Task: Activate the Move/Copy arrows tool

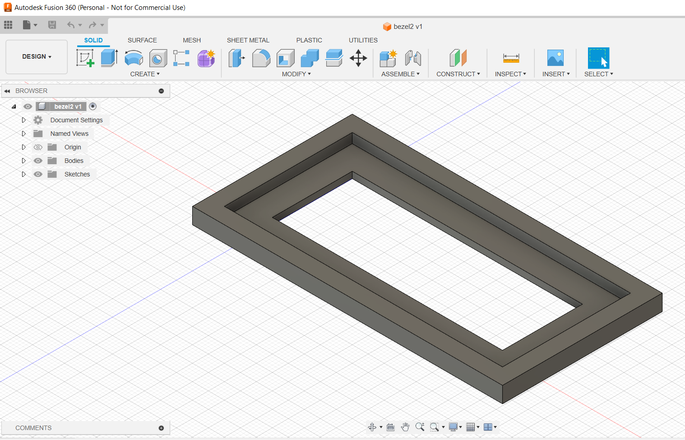Action: (358, 58)
